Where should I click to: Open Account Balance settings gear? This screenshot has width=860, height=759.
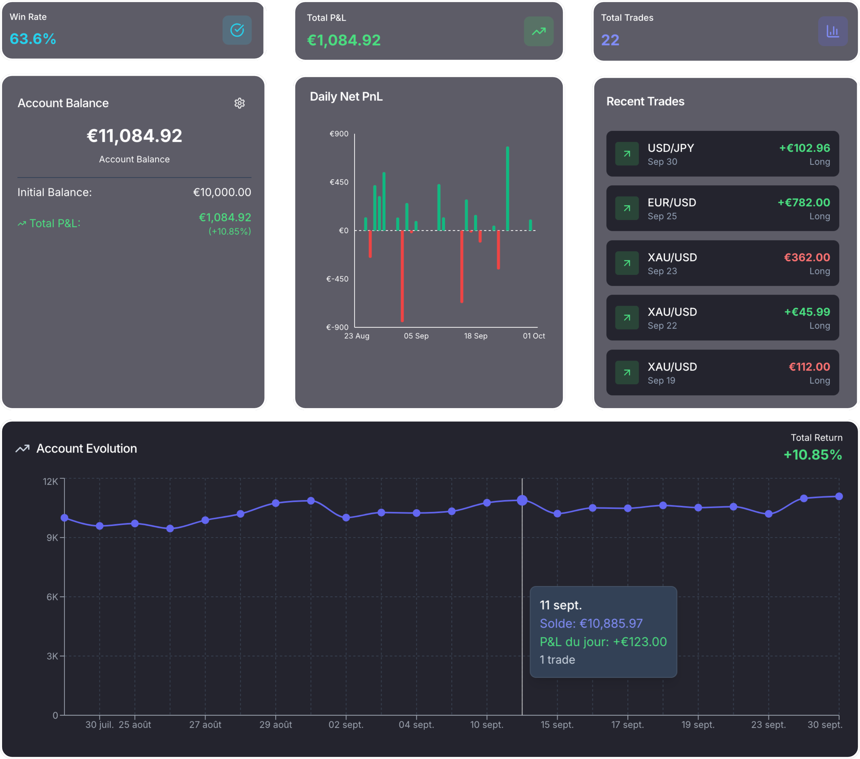click(240, 103)
